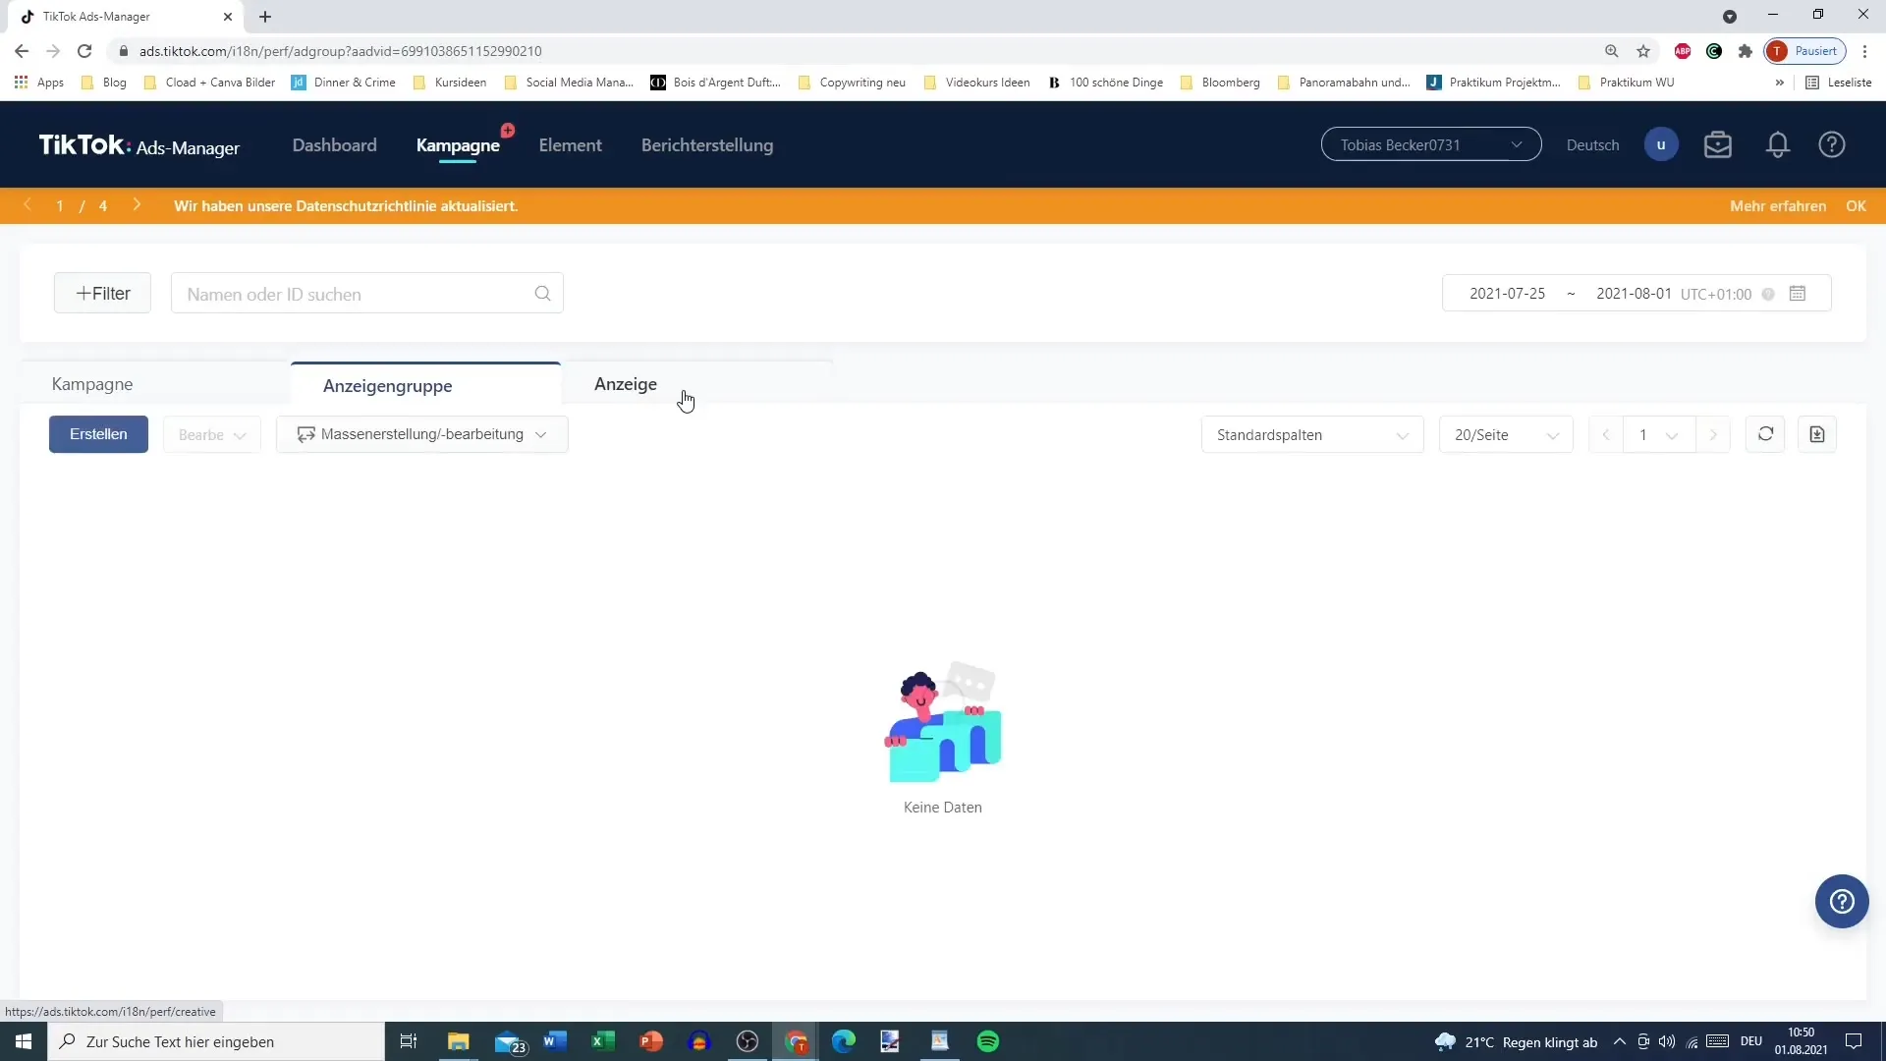Open the Bloomberg bookmark folder
The width and height of the screenshot is (1886, 1061).
click(x=1220, y=83)
